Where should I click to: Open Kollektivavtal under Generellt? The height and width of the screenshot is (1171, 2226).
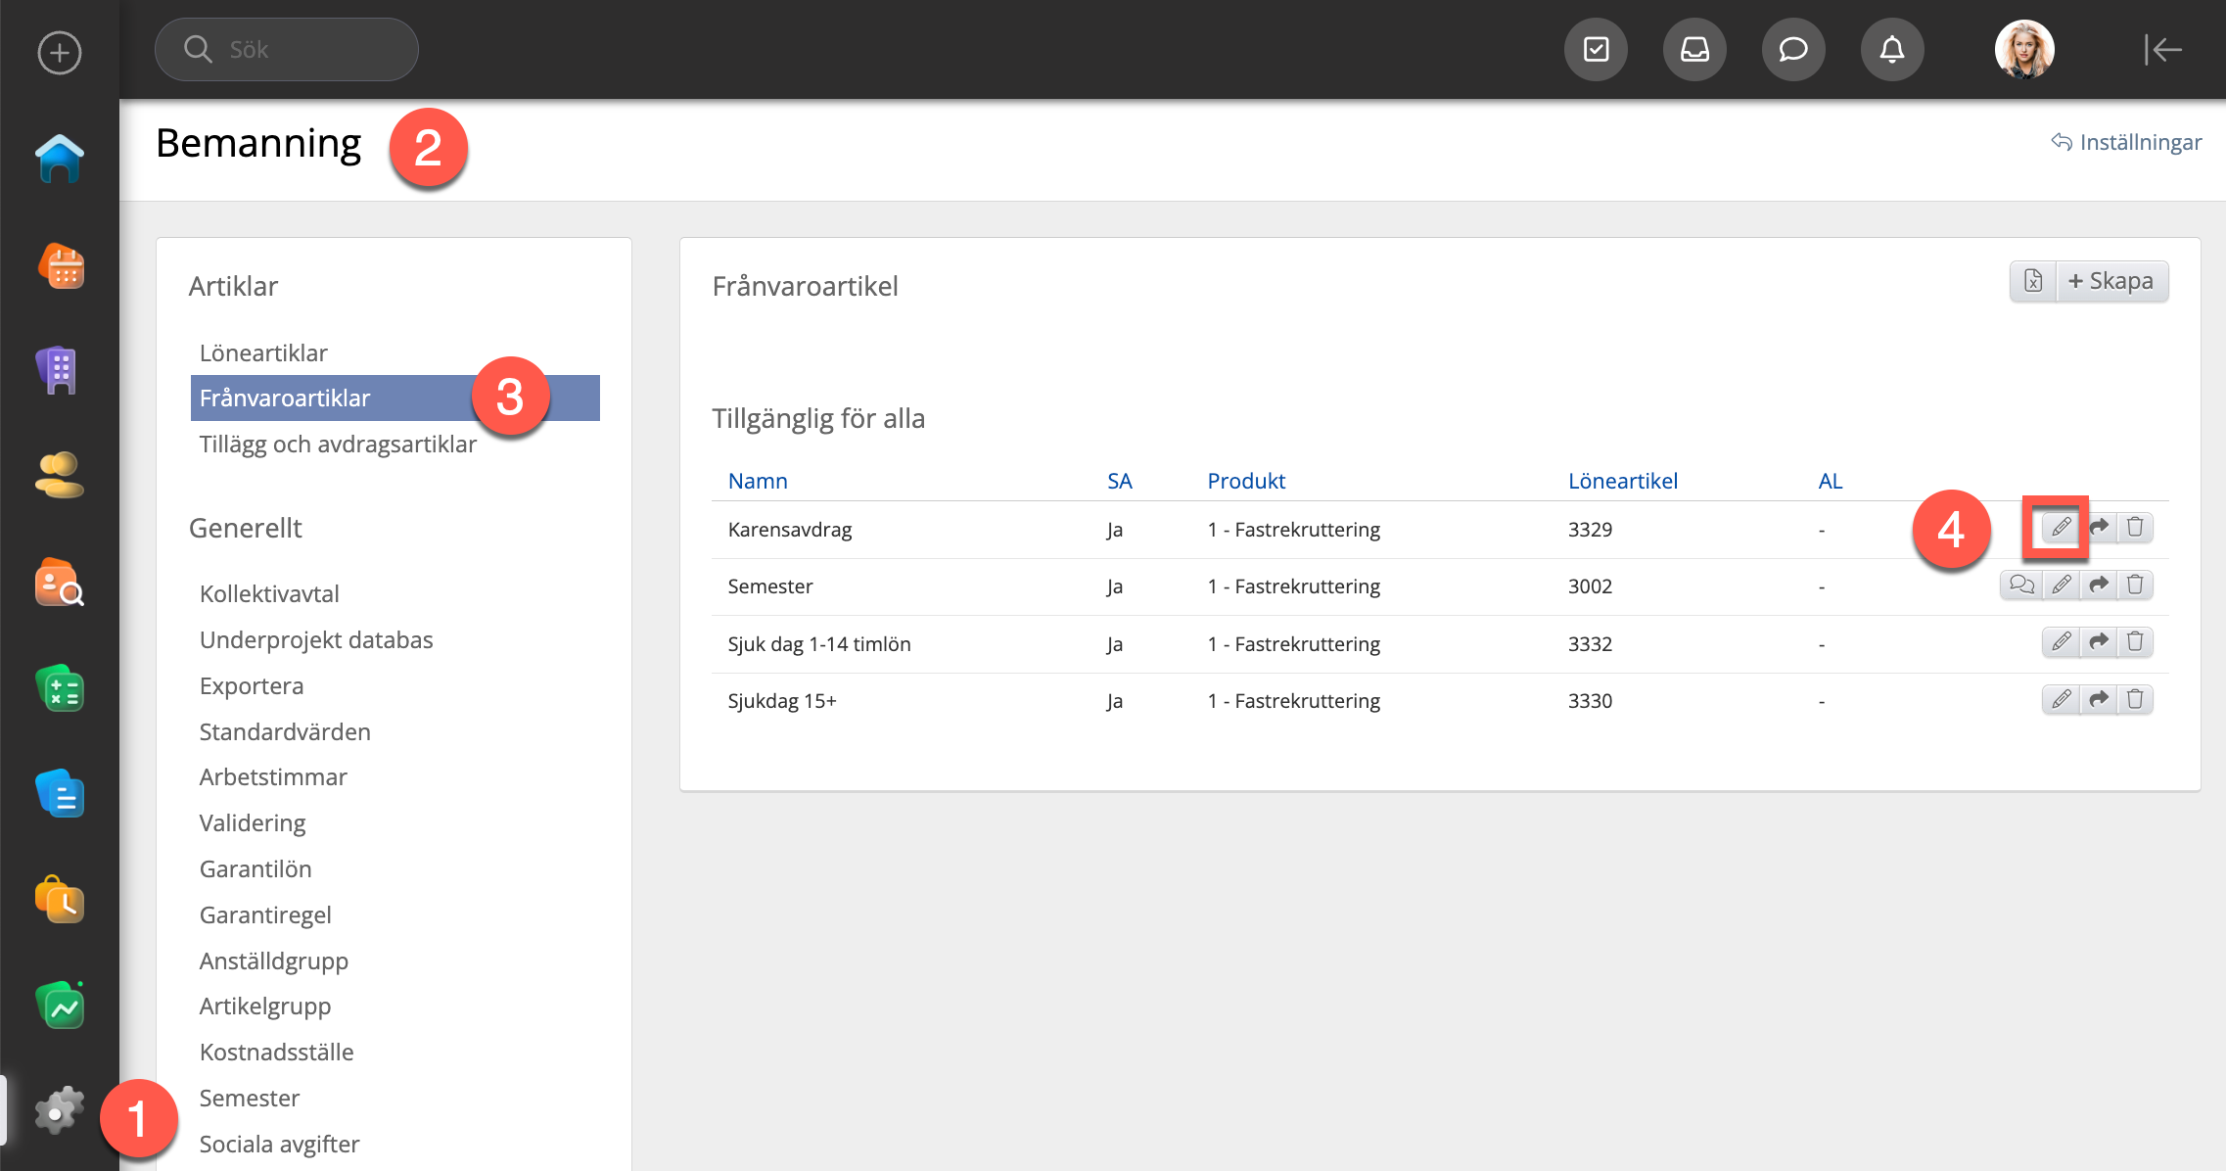coord(269,594)
